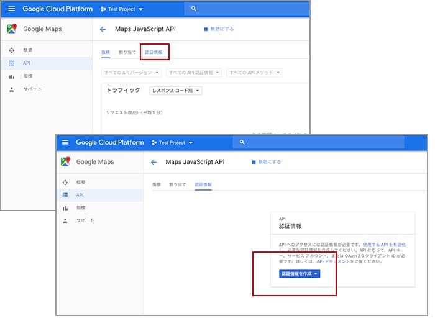Click API list icon in front window sidebar

(x=65, y=195)
